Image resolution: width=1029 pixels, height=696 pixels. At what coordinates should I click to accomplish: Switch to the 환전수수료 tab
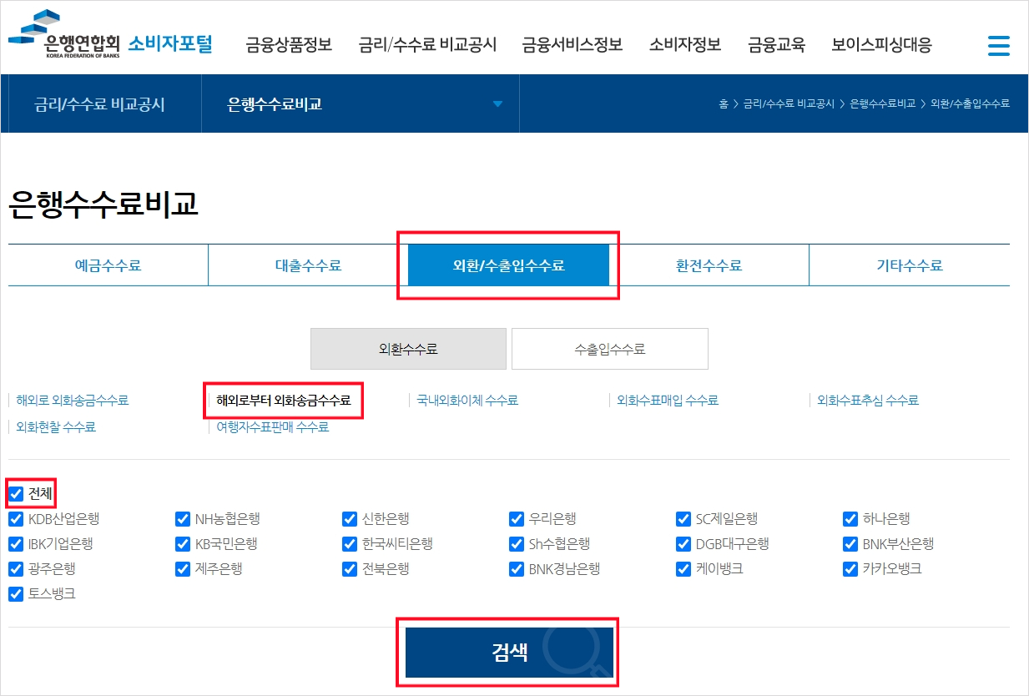click(x=709, y=265)
